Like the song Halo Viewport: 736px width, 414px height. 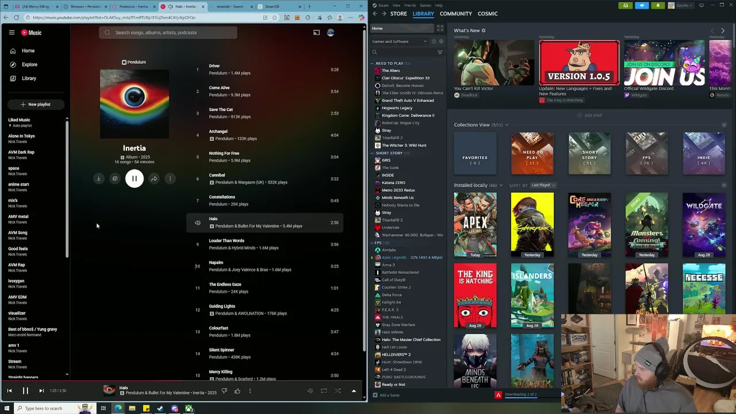237,390
